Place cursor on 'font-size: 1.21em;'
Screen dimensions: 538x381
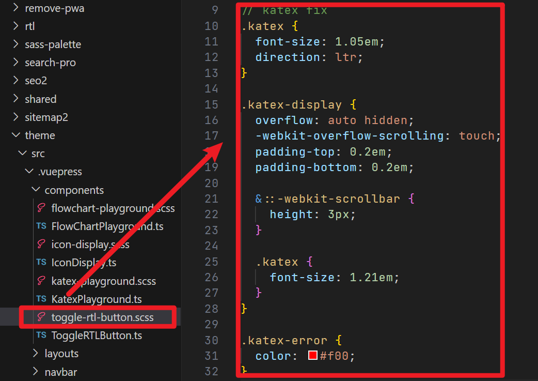335,277
